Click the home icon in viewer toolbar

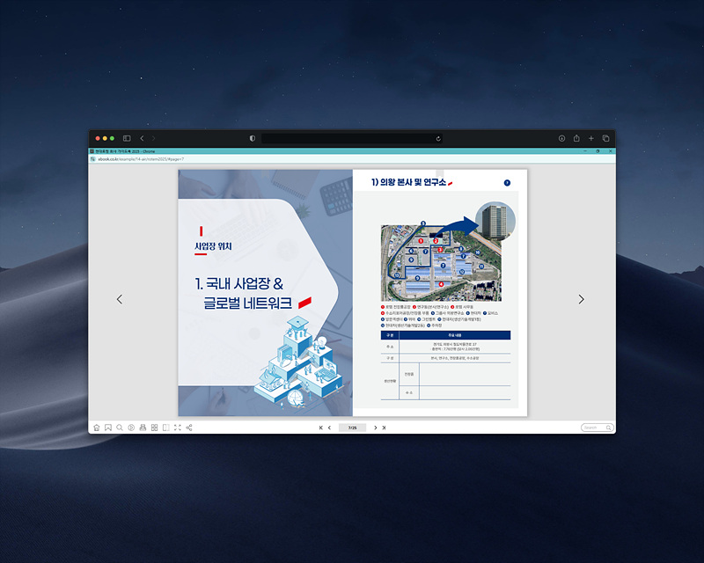coord(97,428)
